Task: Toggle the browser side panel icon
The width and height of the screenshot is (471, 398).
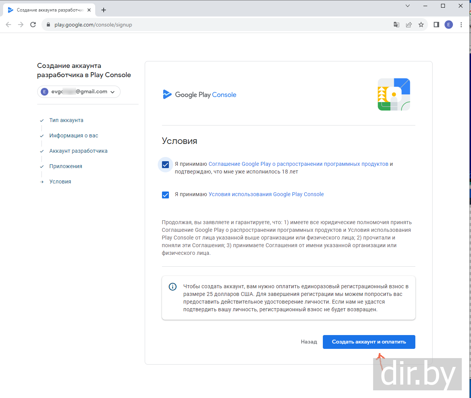Action: (436, 25)
